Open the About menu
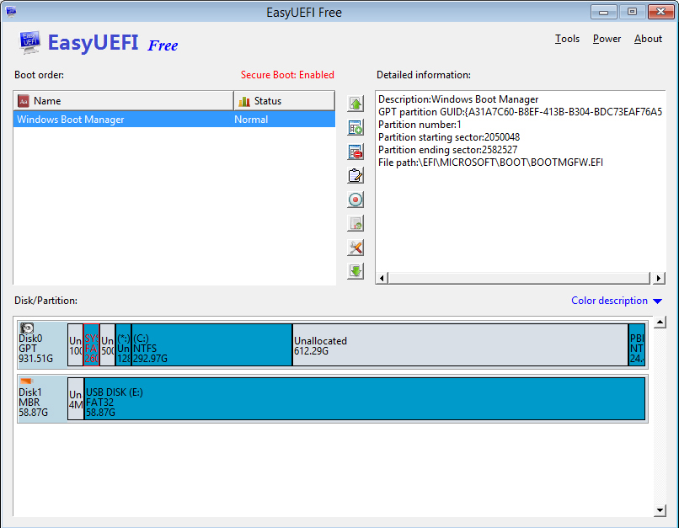The height and width of the screenshot is (528, 679). (648, 39)
